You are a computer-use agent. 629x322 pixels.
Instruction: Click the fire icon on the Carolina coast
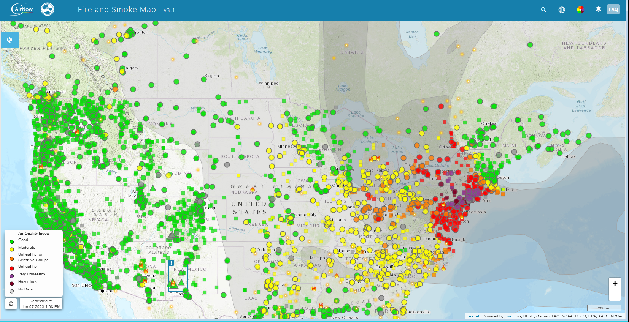pyautogui.click(x=443, y=268)
